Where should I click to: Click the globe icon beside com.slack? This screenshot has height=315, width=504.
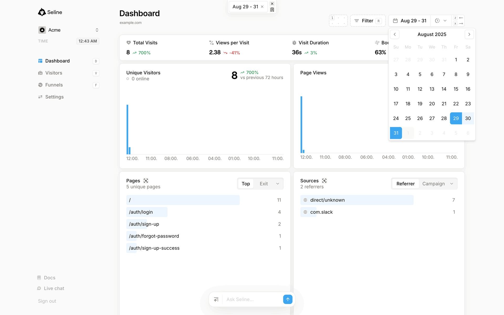pos(305,212)
